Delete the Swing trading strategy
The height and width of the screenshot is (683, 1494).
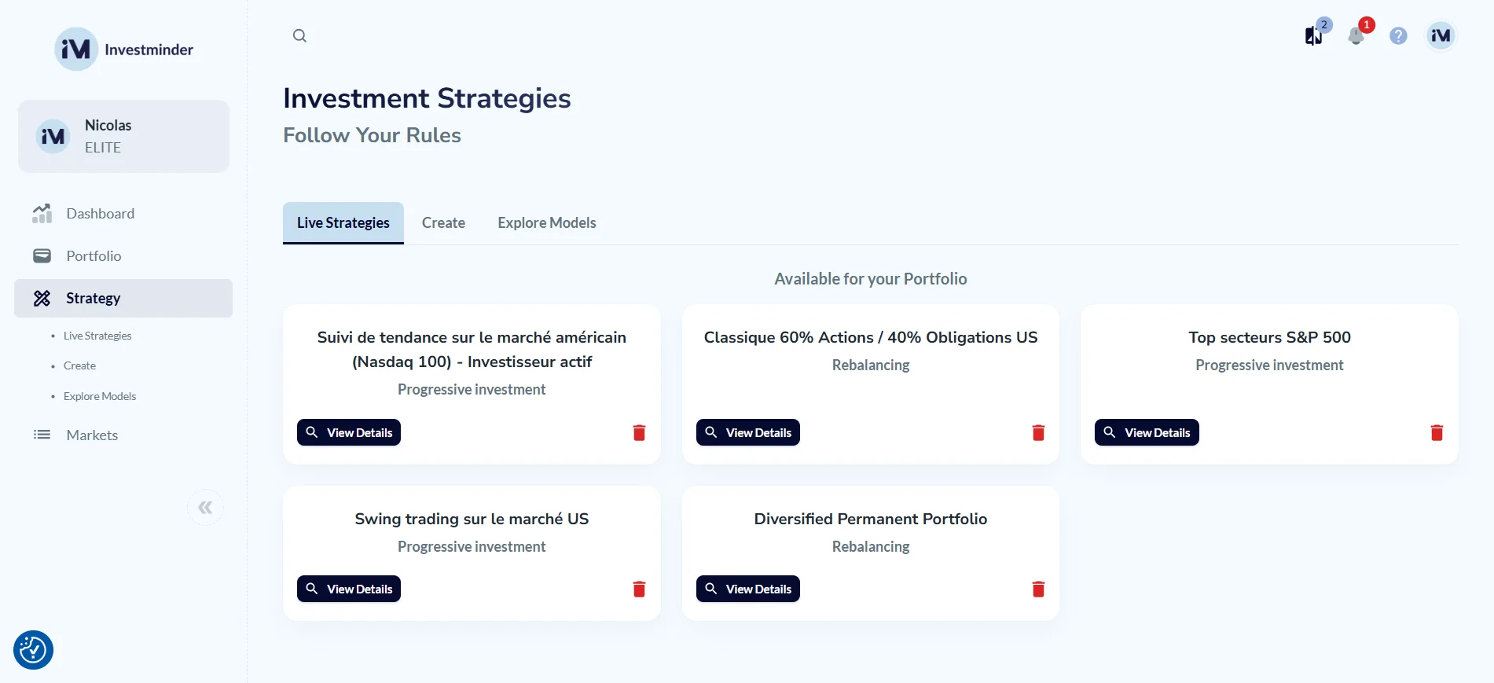click(639, 589)
